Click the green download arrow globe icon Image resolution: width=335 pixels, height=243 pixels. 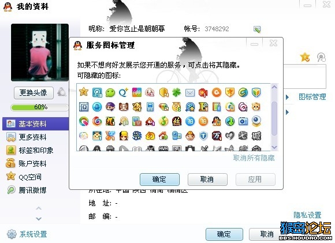pos(230,121)
